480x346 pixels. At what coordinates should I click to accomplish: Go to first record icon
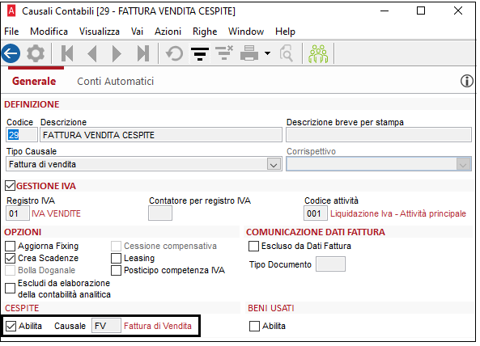pos(67,53)
